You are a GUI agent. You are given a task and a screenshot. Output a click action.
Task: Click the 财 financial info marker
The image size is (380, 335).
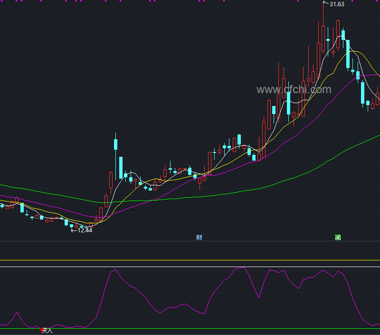pos(199,237)
